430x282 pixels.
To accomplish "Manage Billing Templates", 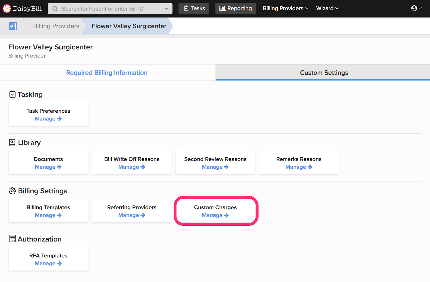I will tap(48, 215).
